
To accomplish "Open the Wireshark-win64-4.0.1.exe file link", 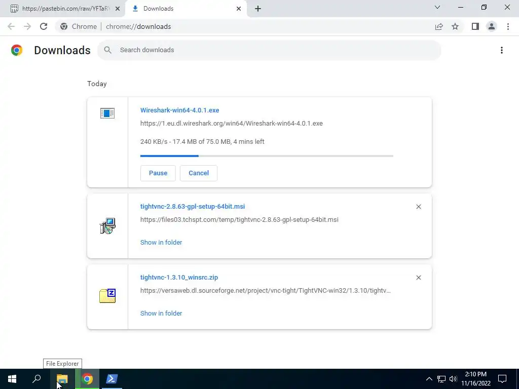I will coord(180,110).
